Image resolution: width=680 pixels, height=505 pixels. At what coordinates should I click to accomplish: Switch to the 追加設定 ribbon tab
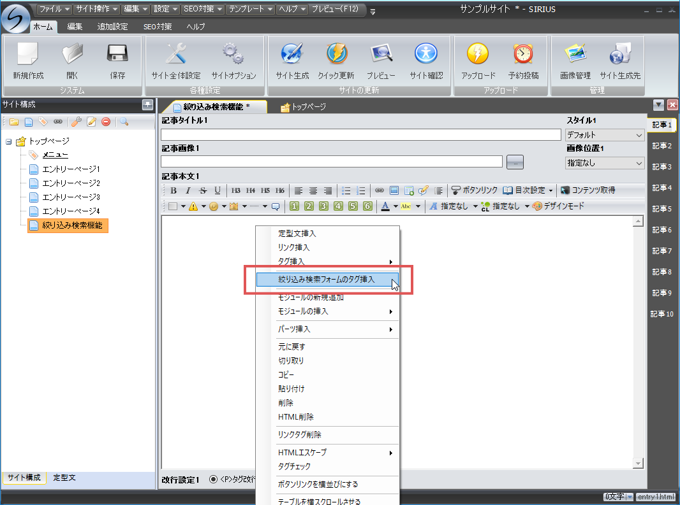112,27
